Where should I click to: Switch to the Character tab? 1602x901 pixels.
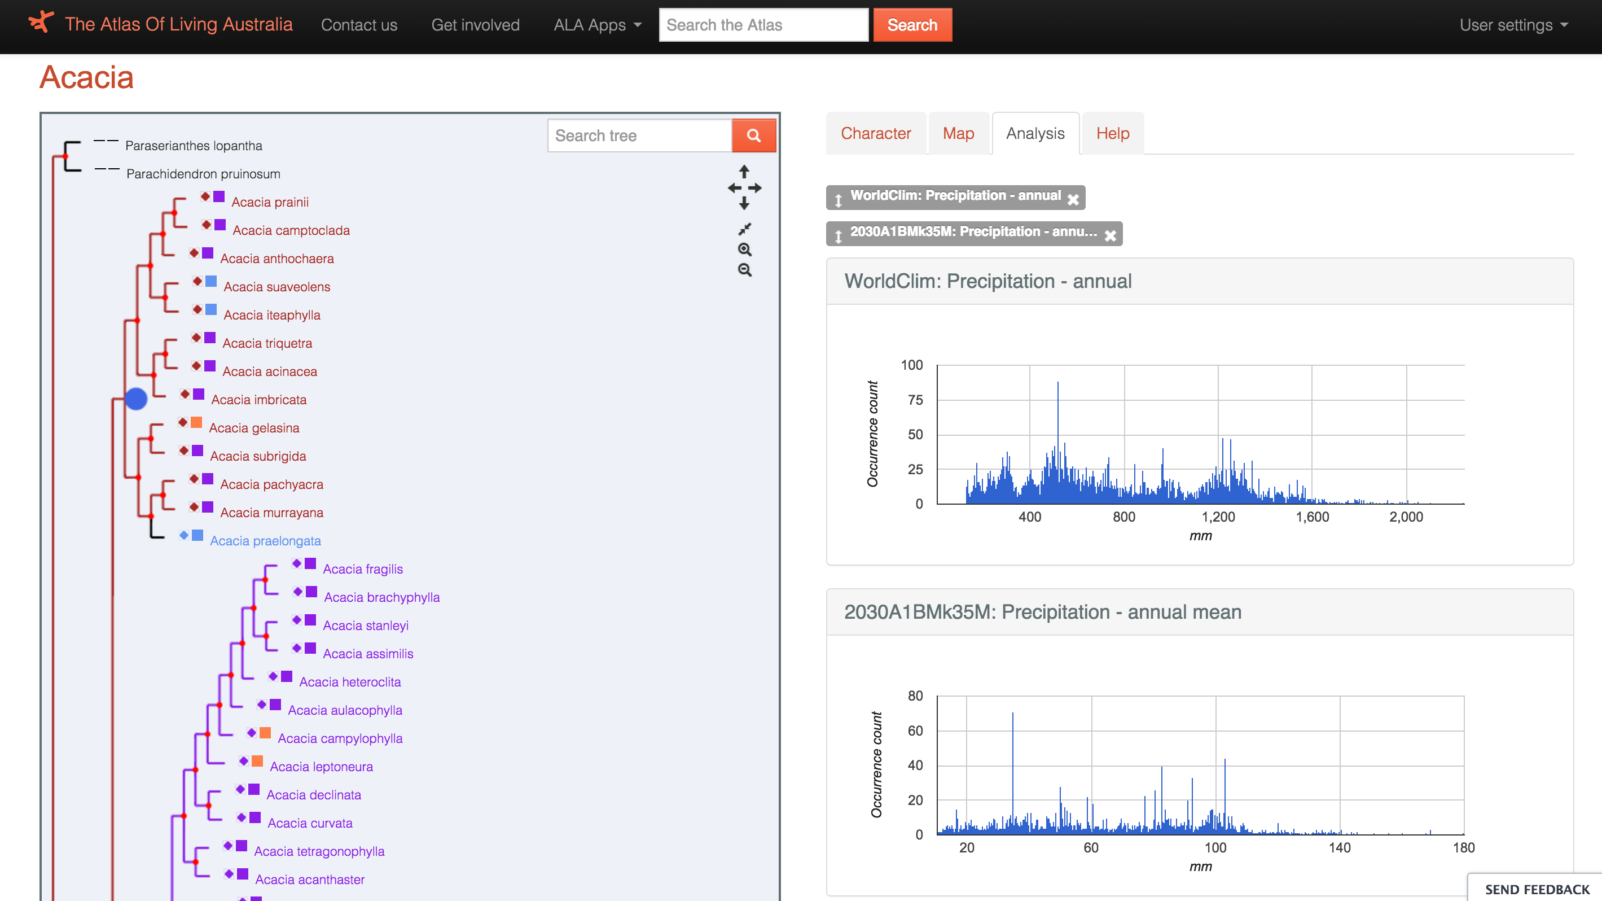(875, 133)
